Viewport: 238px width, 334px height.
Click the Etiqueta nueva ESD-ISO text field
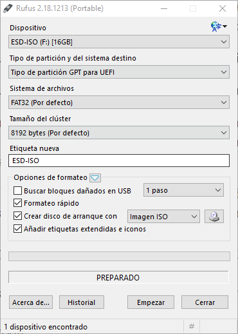coord(119,161)
